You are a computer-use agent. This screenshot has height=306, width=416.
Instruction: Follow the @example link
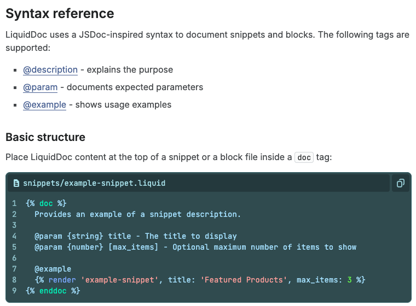(x=44, y=105)
